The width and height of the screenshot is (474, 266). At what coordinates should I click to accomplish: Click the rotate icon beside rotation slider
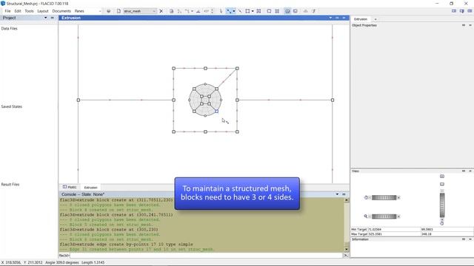(366, 197)
